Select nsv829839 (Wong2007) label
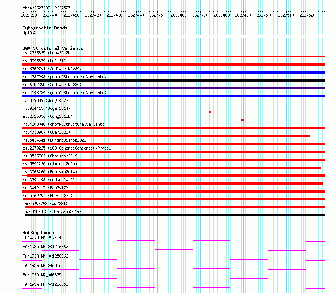 pos(45,100)
